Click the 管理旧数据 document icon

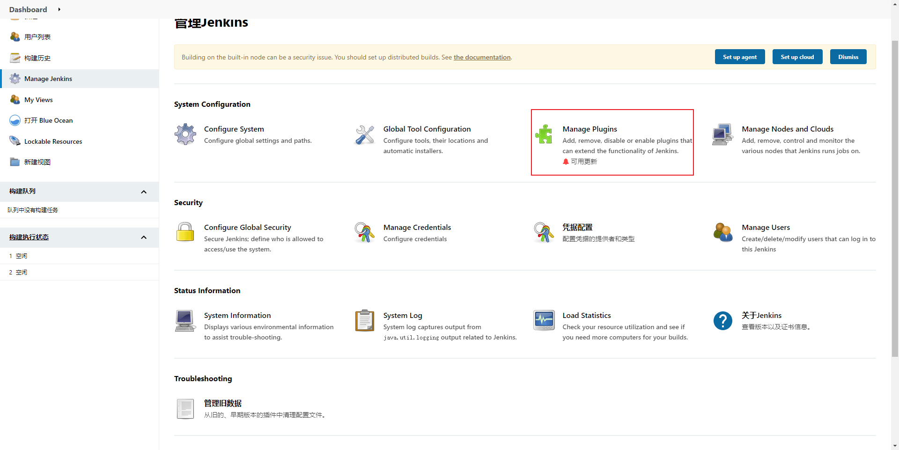(185, 409)
